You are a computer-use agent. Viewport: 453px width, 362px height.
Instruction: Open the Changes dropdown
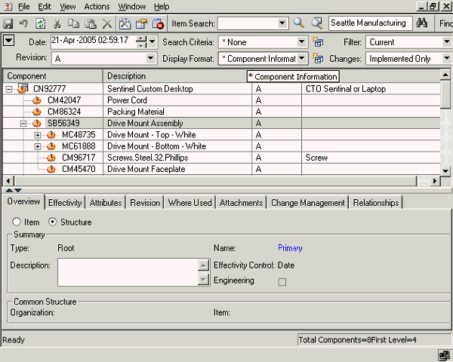(x=447, y=58)
